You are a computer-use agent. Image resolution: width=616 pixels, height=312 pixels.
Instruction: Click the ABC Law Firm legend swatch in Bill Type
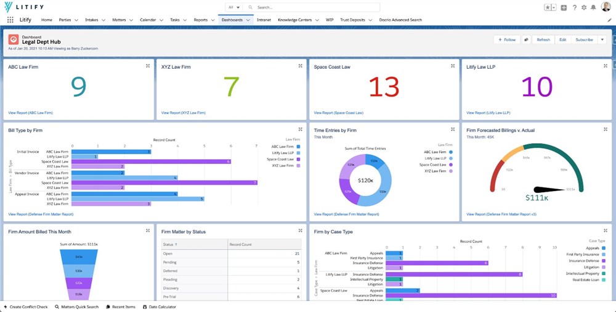coord(299,147)
